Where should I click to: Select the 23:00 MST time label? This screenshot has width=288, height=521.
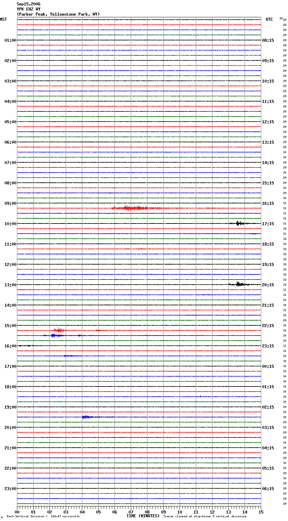tap(11, 489)
